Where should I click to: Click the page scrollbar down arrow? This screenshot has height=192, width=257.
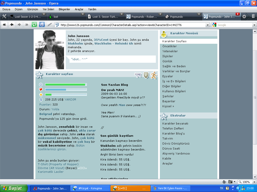point(255,177)
